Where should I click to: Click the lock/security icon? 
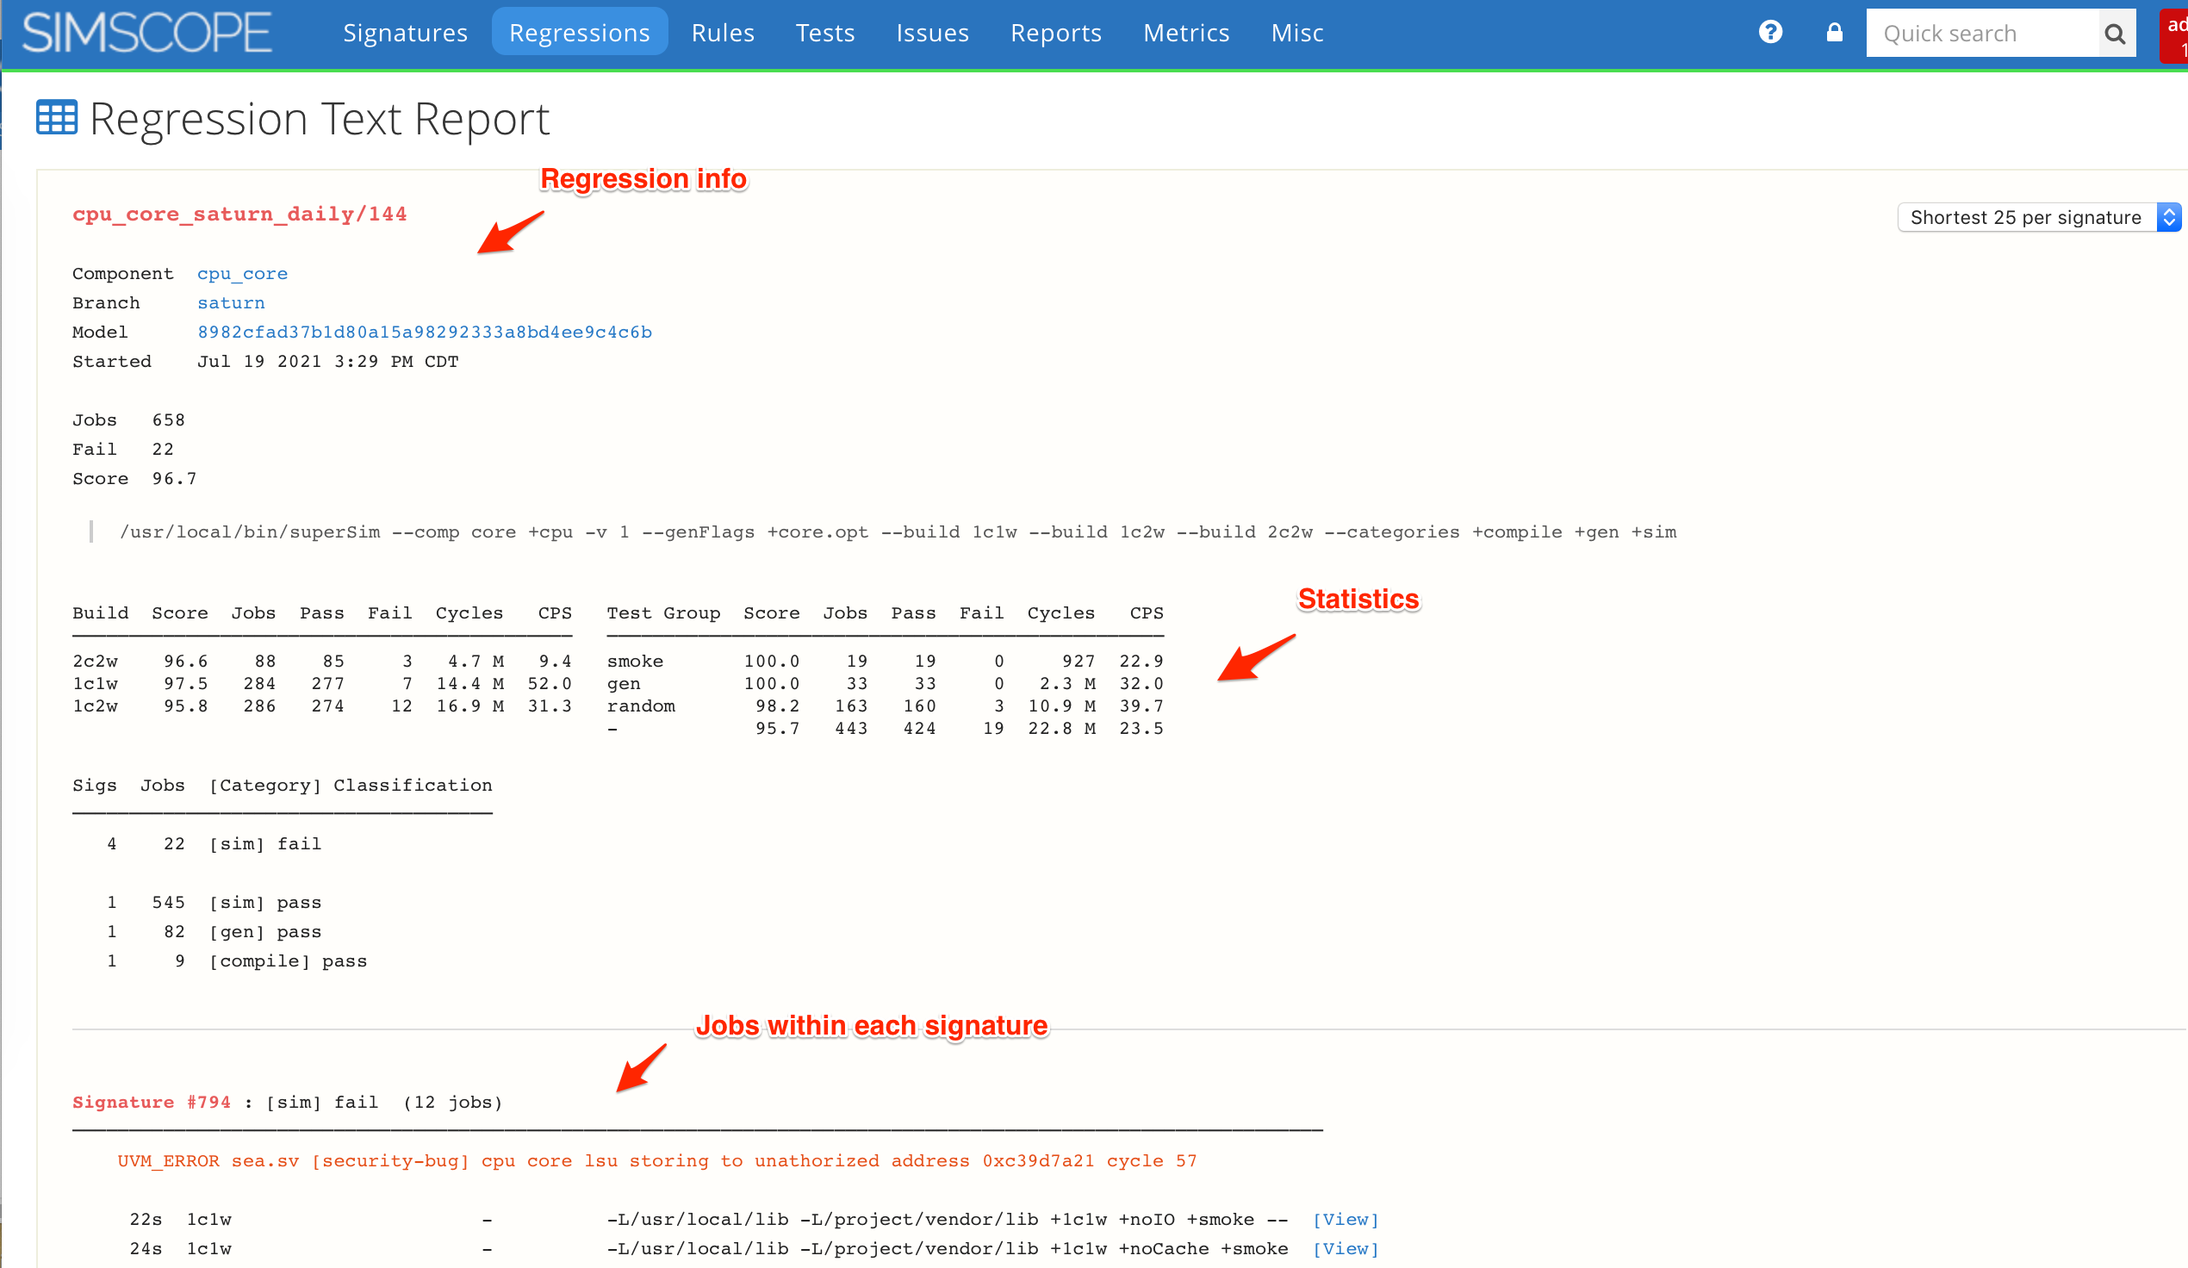1835,32
